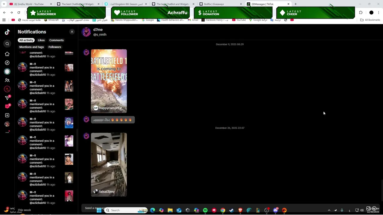Open Brave browser from taskbar
Screen dimensions: 383x215
click(x=240, y=210)
